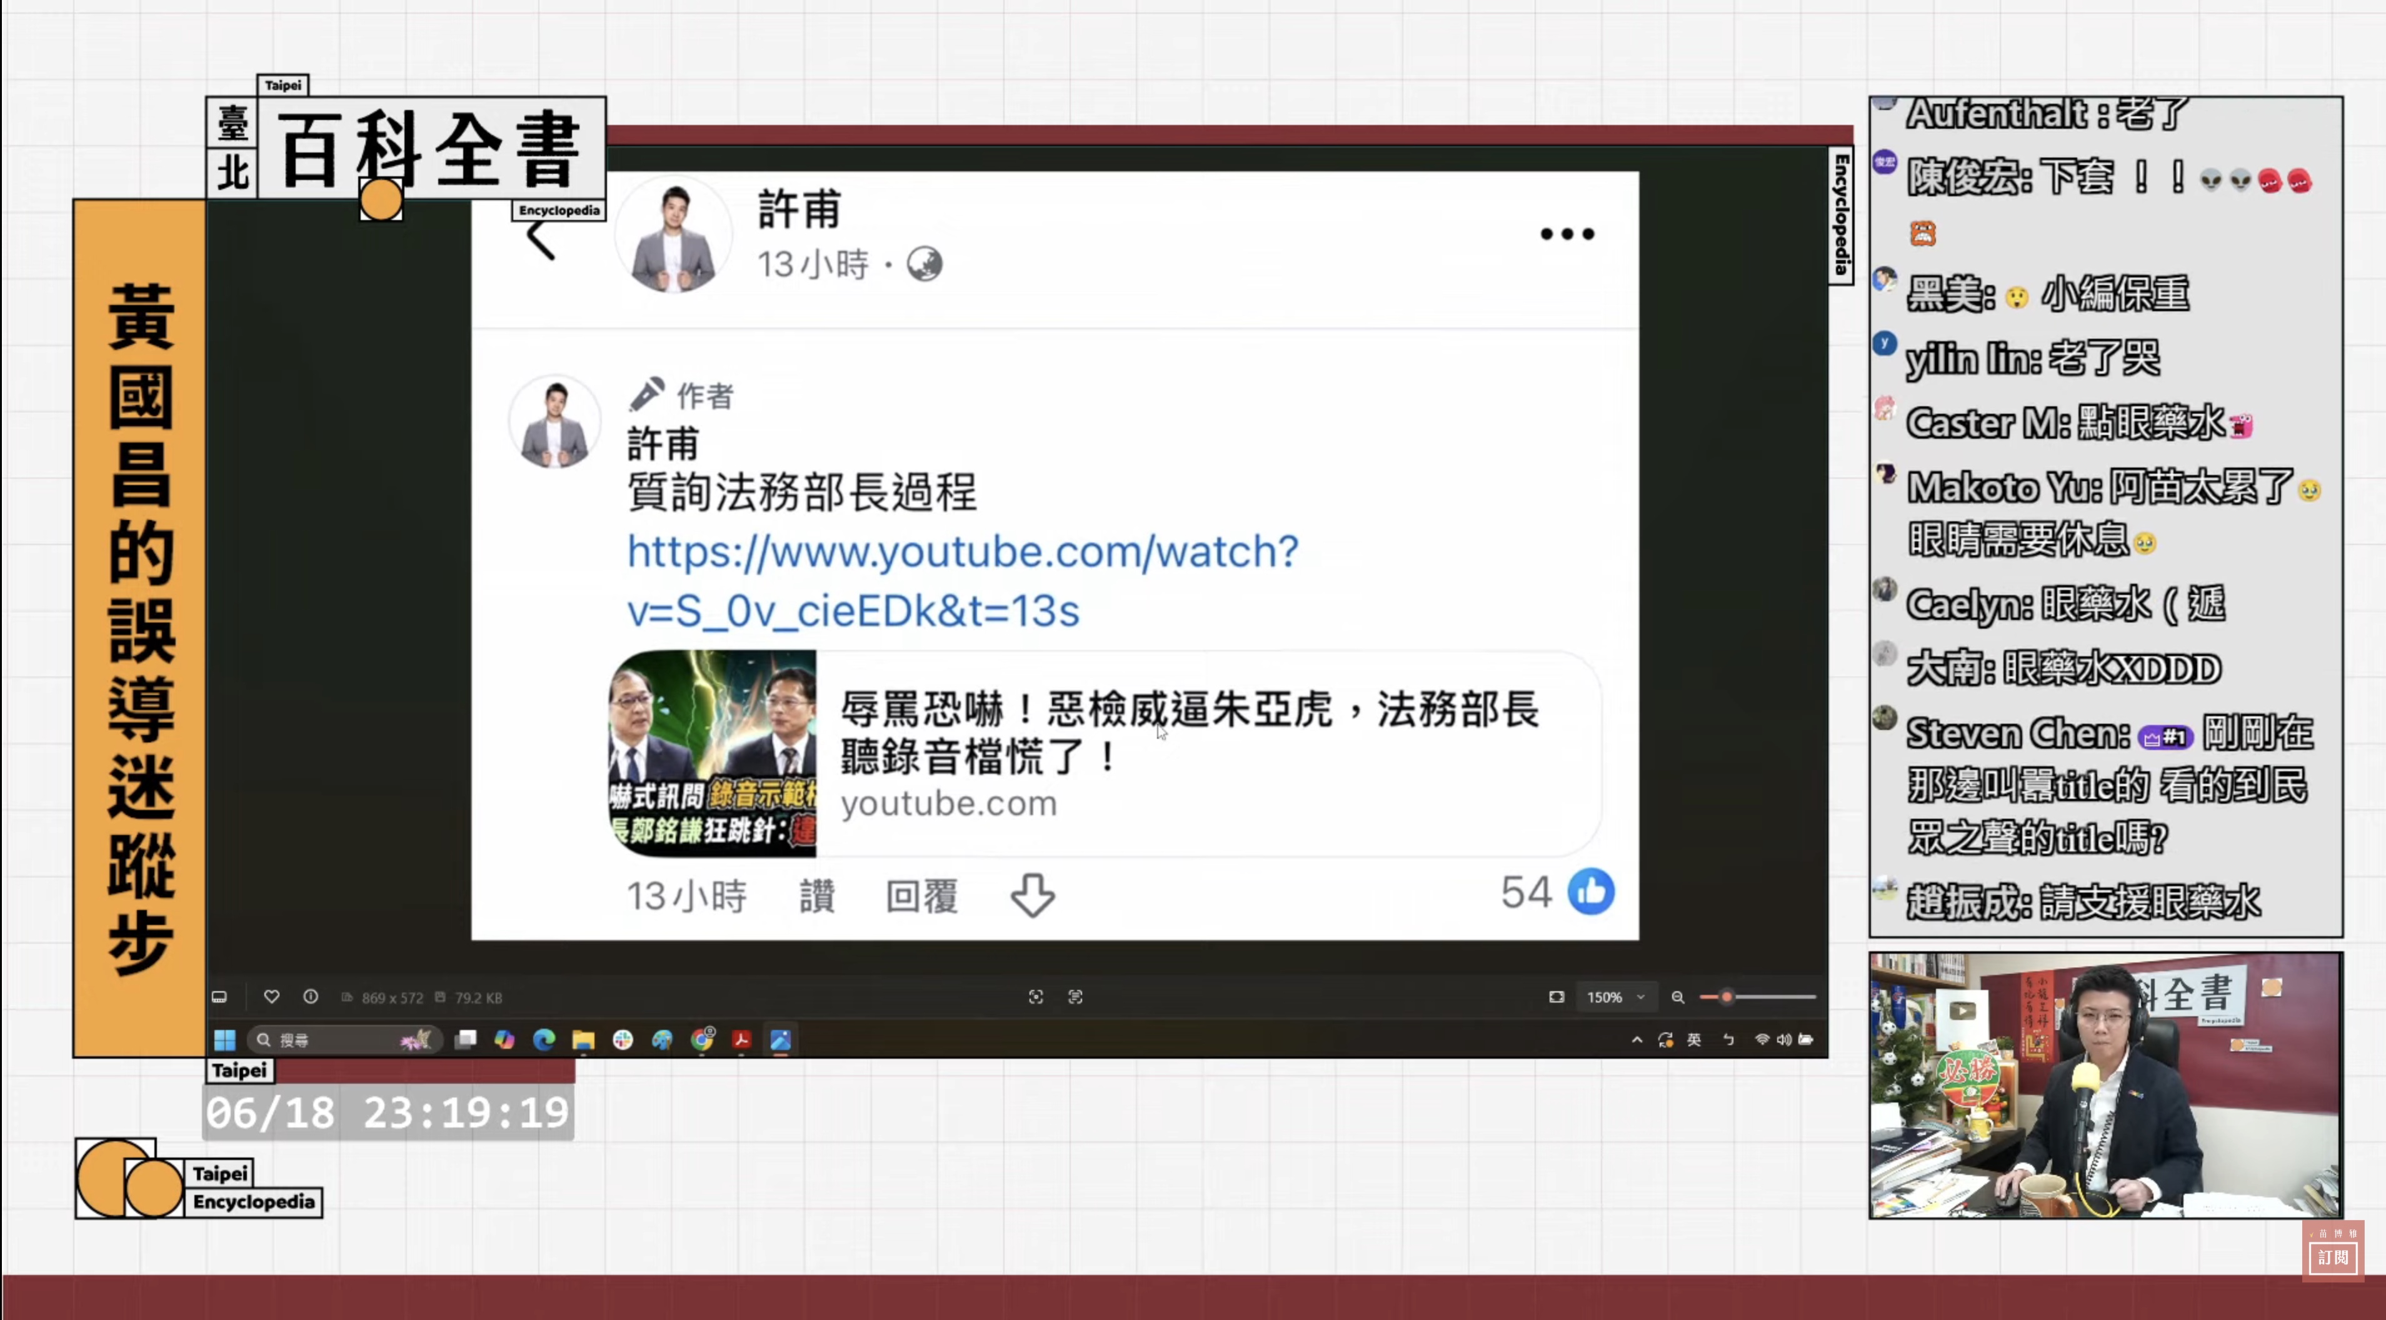Click the zoom out magnifier icon
This screenshot has height=1320, width=2386.
pos(1677,997)
